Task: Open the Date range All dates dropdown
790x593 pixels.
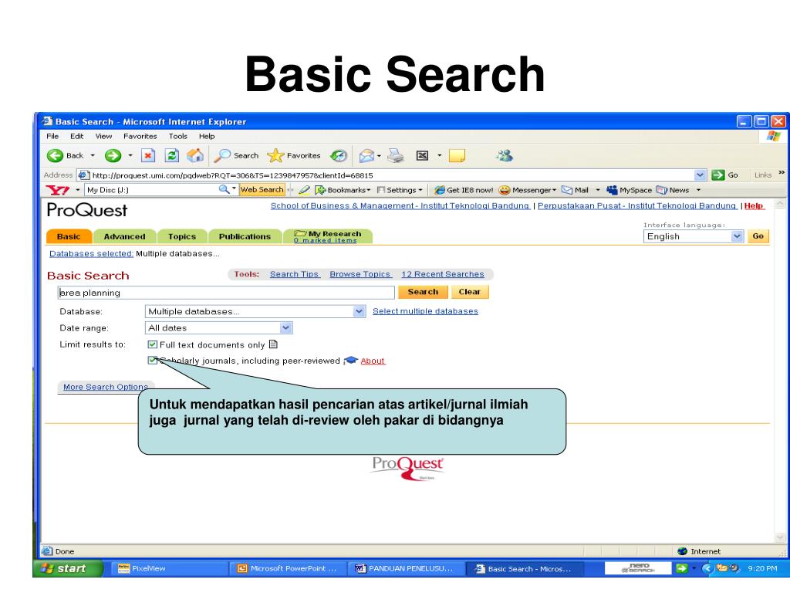Action: click(285, 327)
